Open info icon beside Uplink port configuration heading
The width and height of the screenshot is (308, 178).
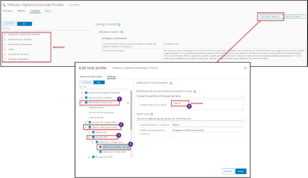point(171,83)
